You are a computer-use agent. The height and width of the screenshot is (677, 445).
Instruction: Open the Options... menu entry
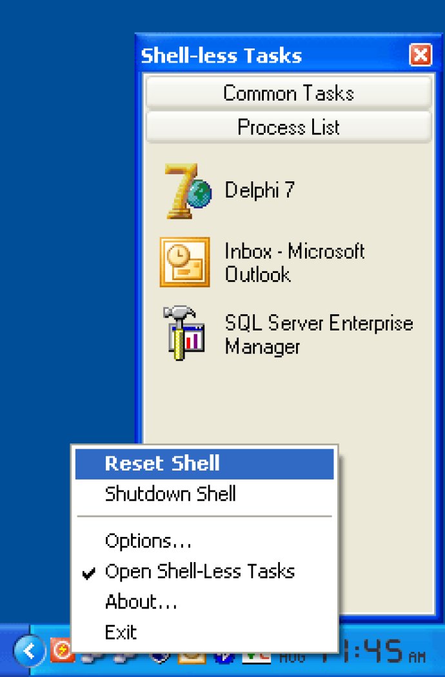click(x=204, y=541)
